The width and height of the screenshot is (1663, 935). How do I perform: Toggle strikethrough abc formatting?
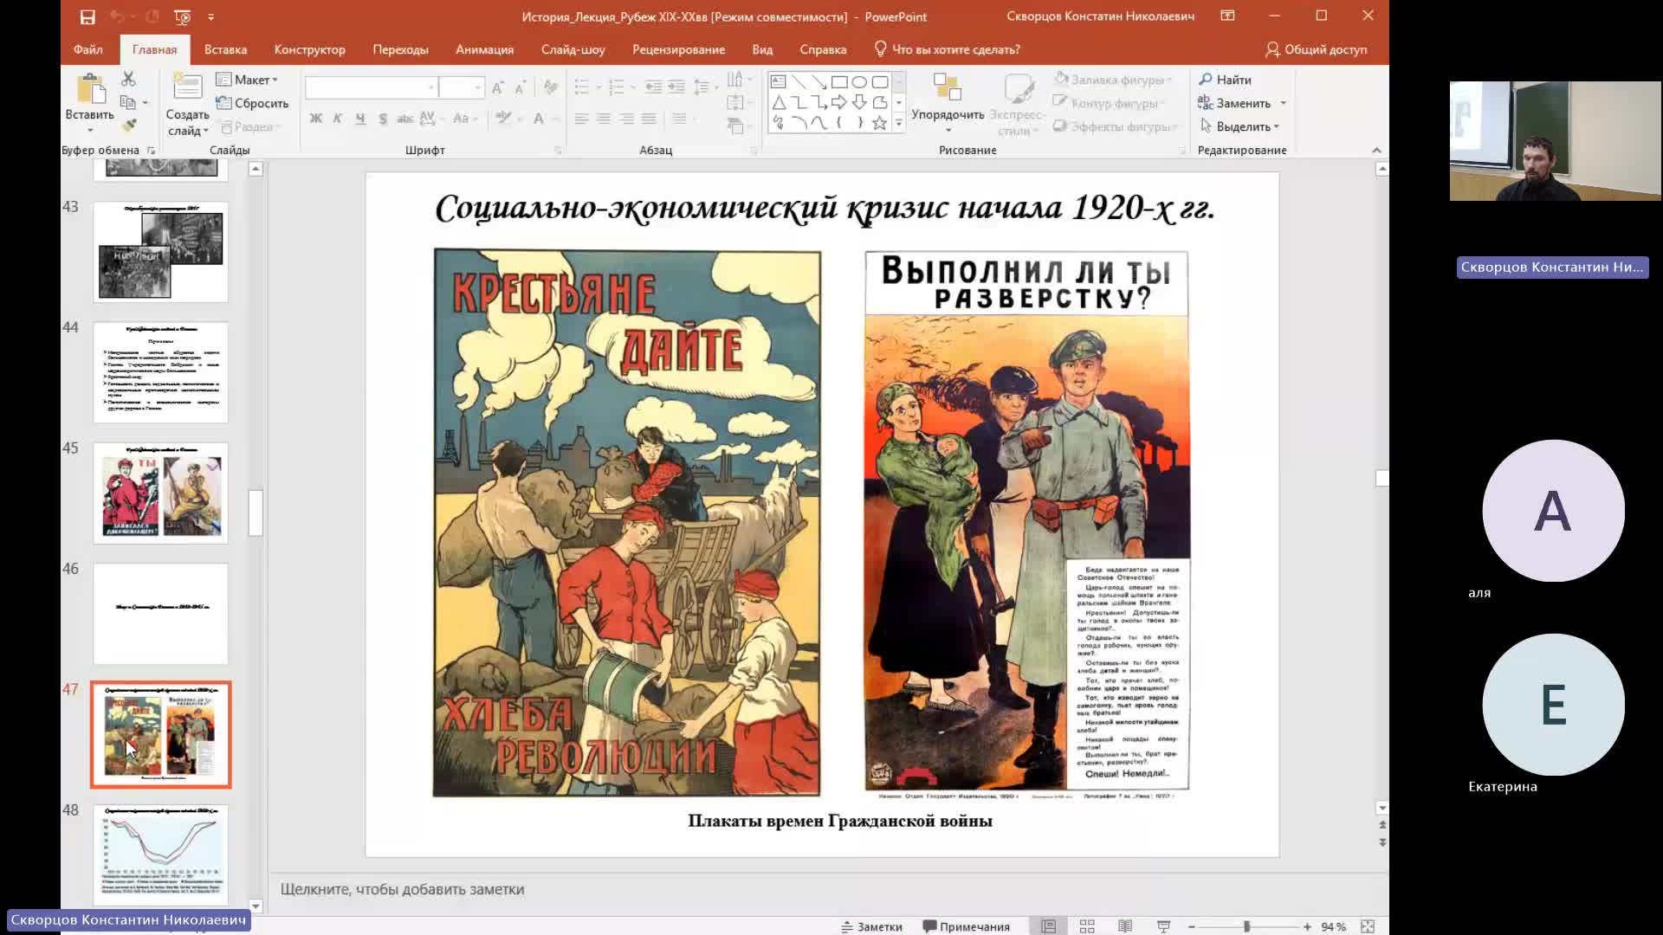click(404, 119)
